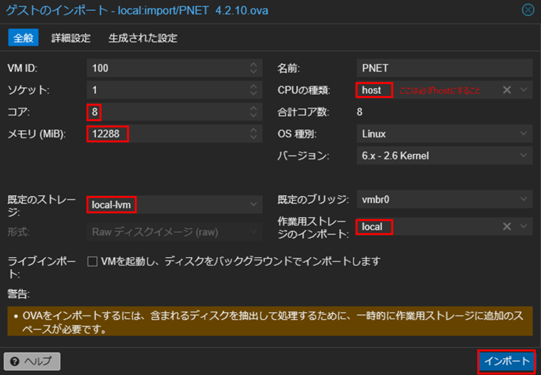Expand the local-lvm default storage dropdown
This screenshot has width=541, height=375.
tap(254, 204)
